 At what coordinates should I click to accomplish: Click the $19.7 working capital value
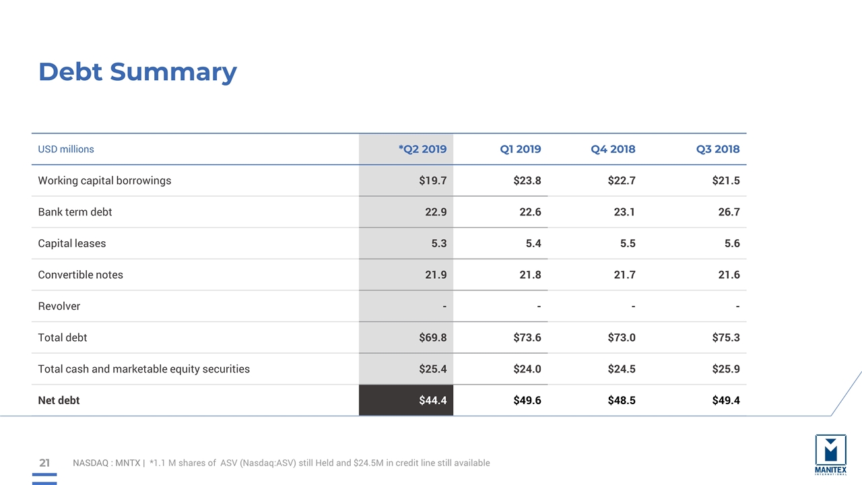[432, 181]
